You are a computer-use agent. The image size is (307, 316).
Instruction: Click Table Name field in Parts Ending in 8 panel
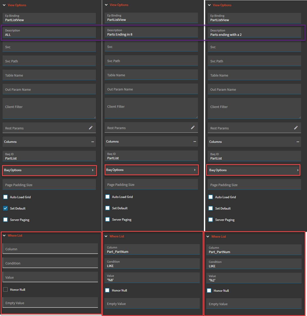[151, 75]
